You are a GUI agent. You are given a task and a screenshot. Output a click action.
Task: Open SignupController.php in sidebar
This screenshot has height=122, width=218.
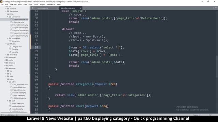21,33
